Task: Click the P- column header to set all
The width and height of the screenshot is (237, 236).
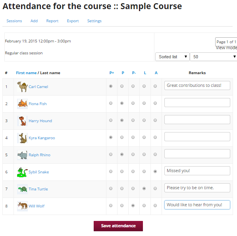Action: pyautogui.click(x=134, y=73)
